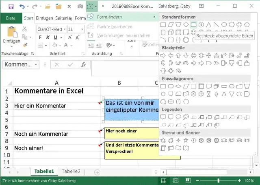The width and height of the screenshot is (260, 185).
Task: Open the font size dropdown
Action: pos(82,29)
